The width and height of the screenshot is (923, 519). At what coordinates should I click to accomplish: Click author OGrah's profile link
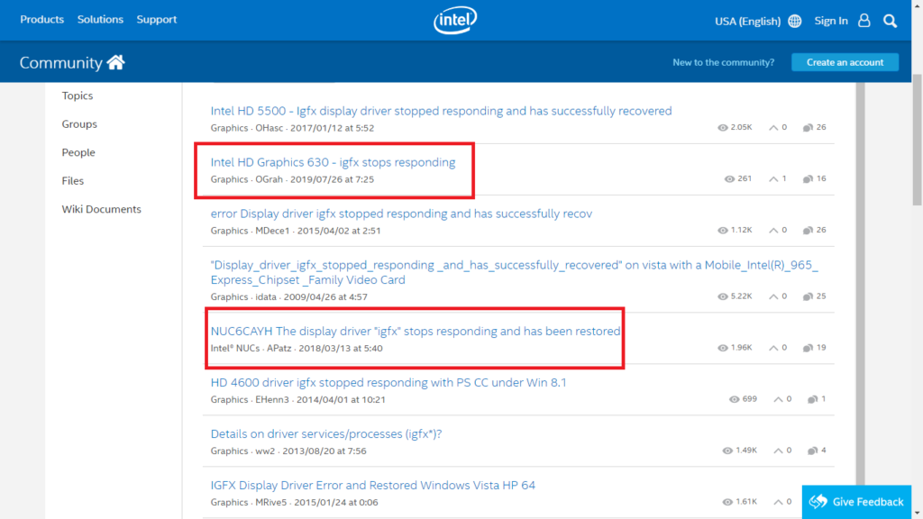click(x=270, y=179)
